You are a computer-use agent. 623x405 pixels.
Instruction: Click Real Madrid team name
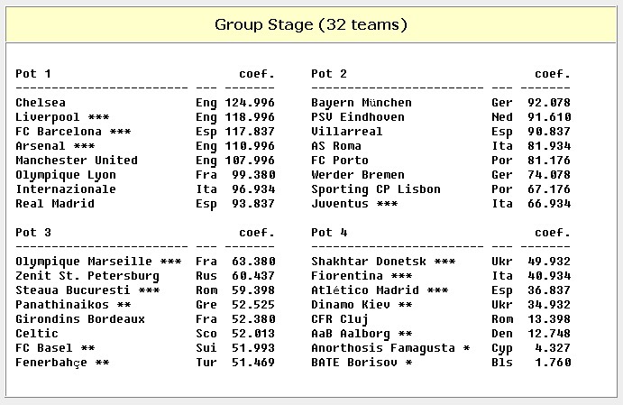click(55, 204)
